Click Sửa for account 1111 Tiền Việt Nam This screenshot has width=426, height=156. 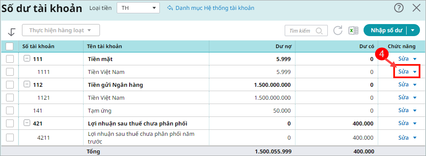coord(404,71)
